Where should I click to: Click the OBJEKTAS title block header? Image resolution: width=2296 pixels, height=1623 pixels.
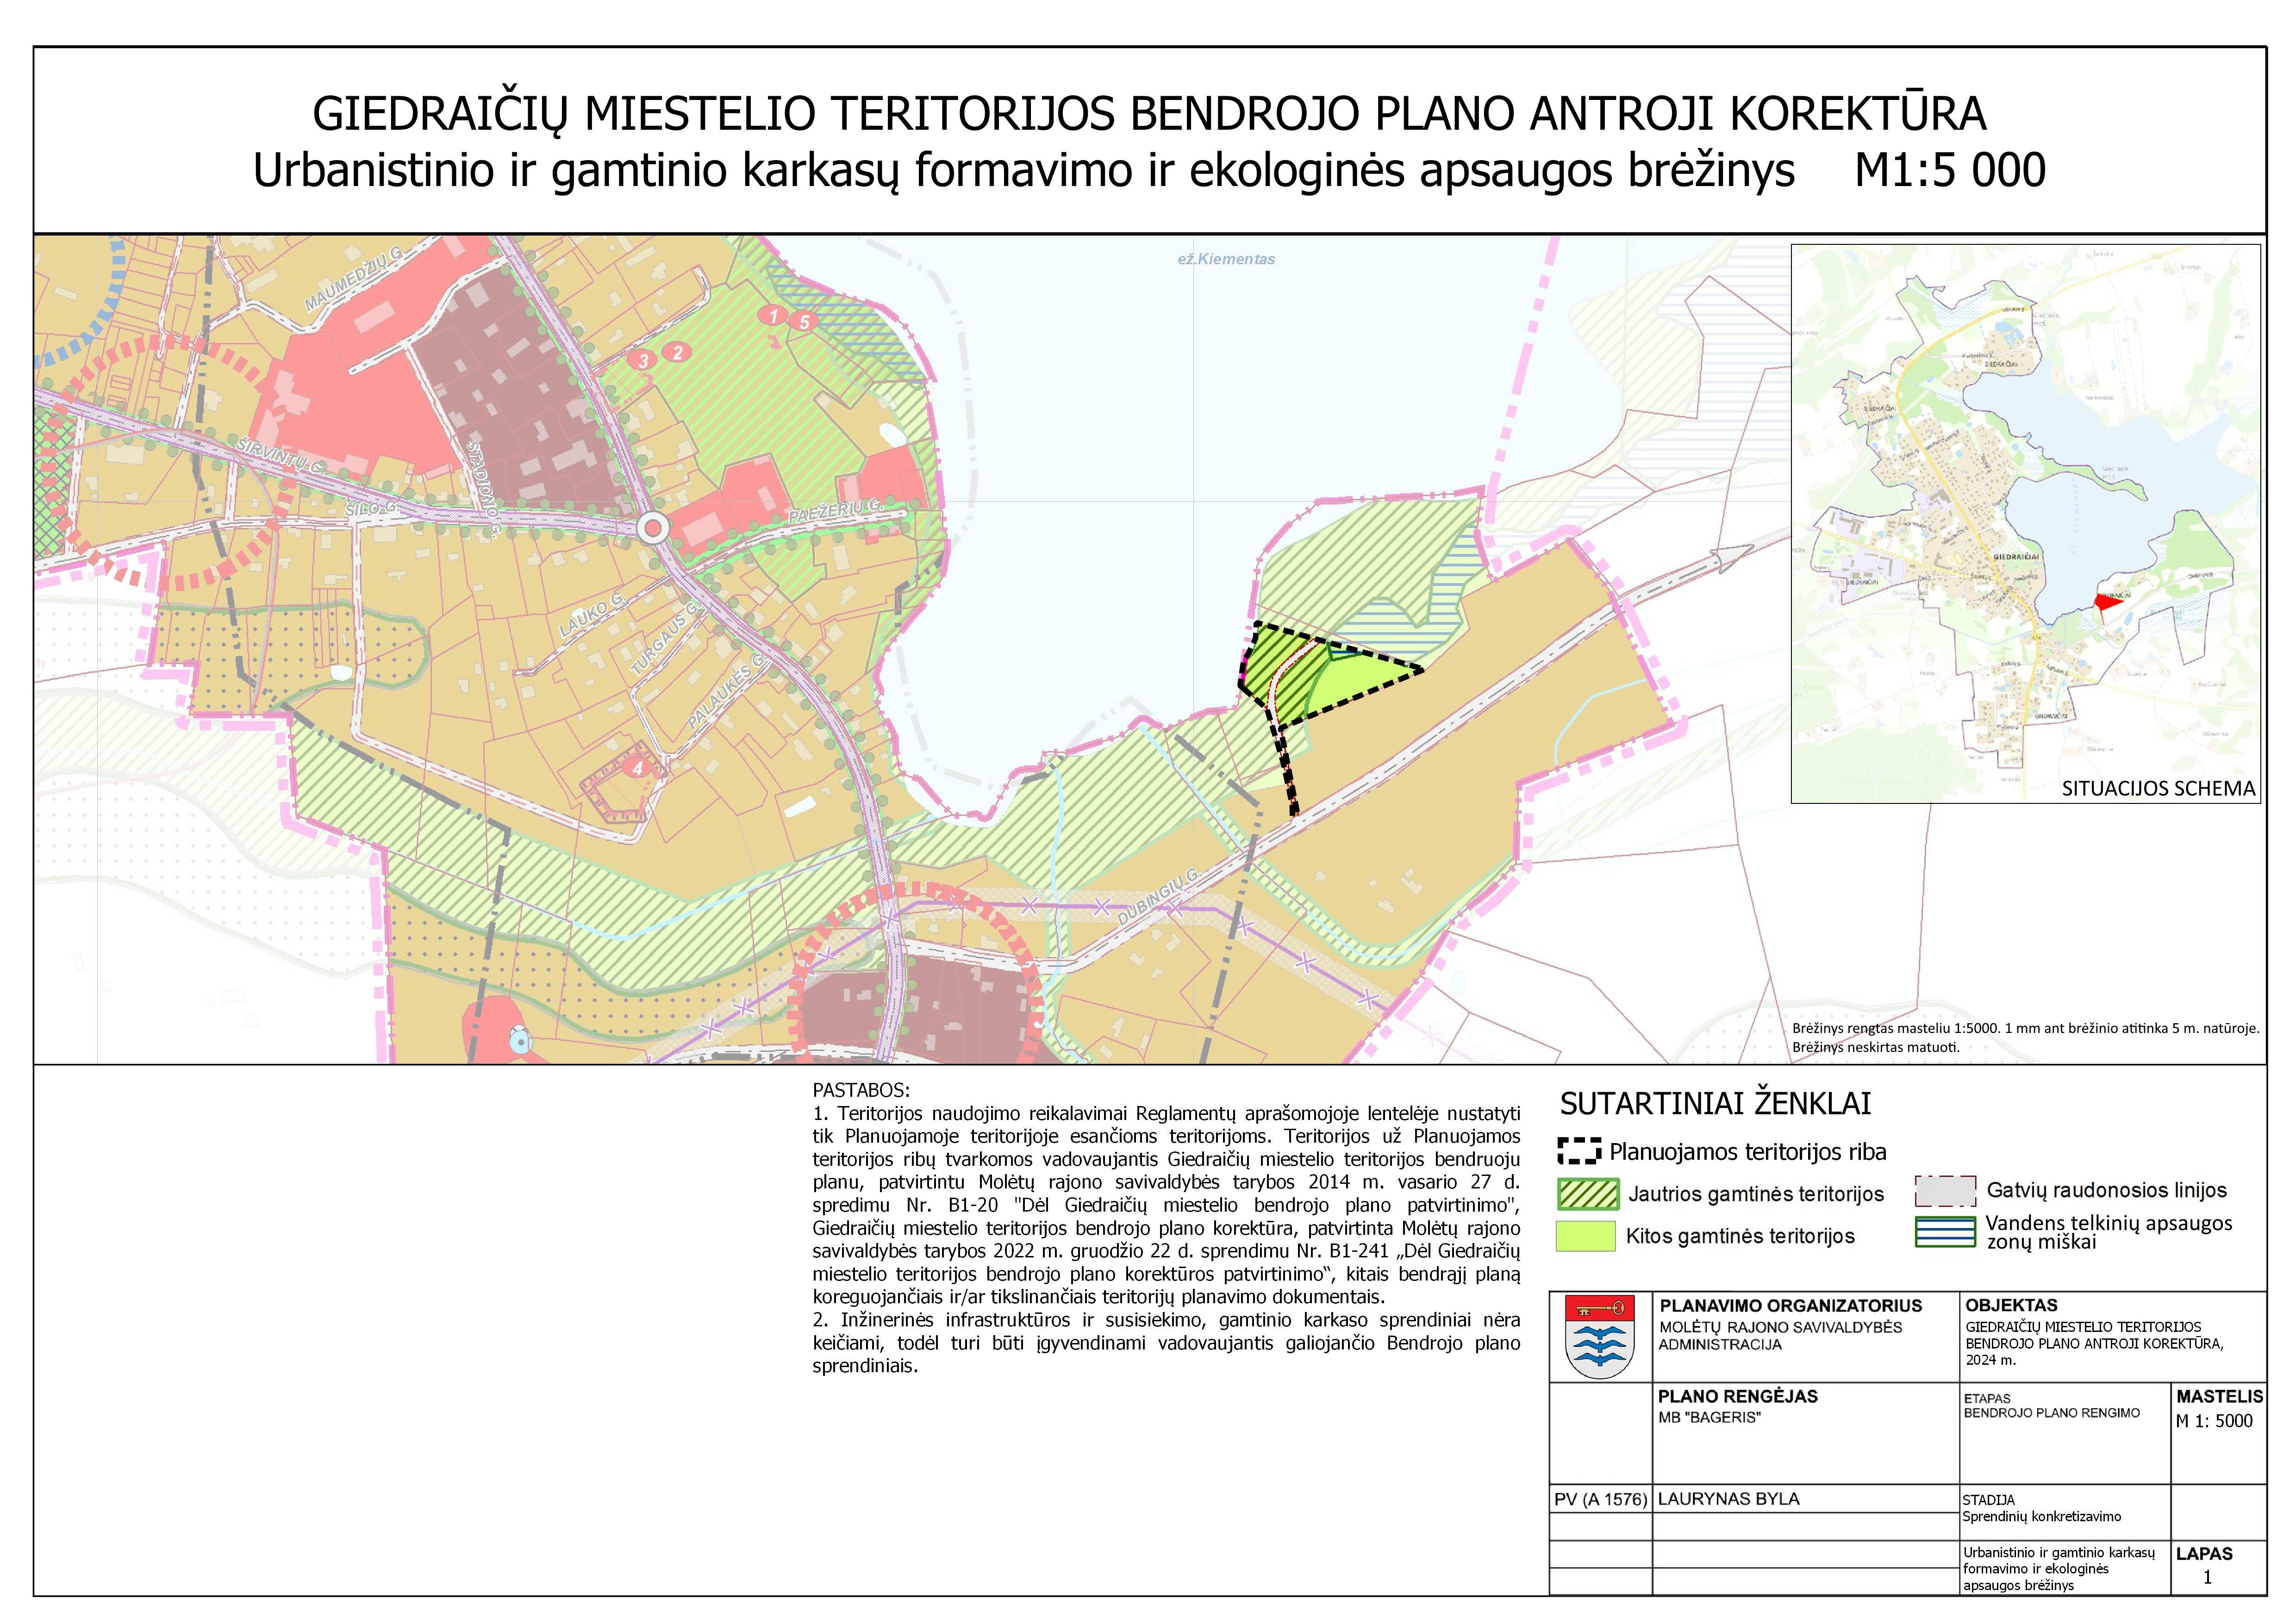(2011, 1305)
